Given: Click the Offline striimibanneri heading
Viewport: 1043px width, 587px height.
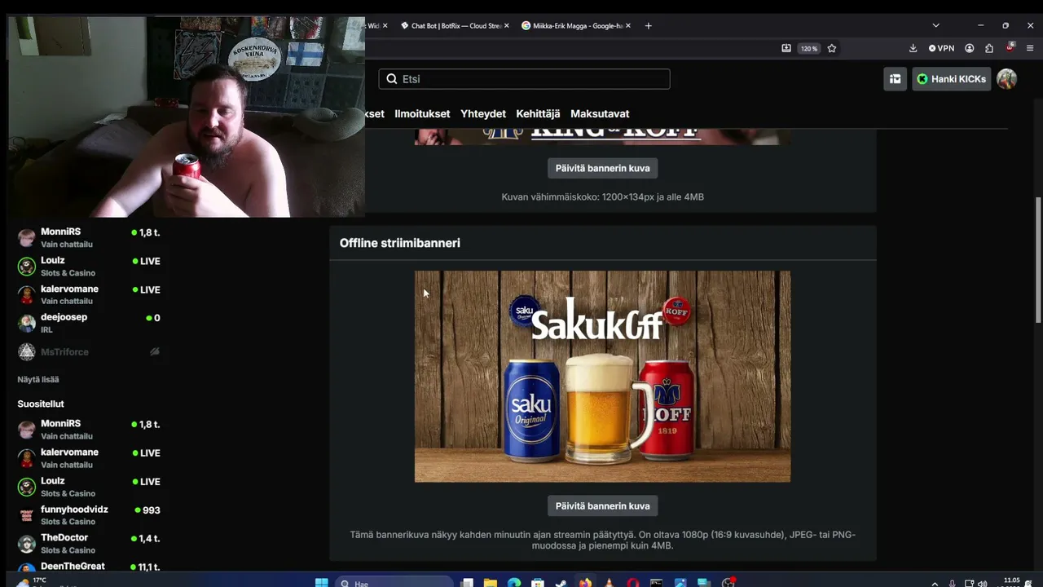Looking at the screenshot, I should click(x=400, y=243).
